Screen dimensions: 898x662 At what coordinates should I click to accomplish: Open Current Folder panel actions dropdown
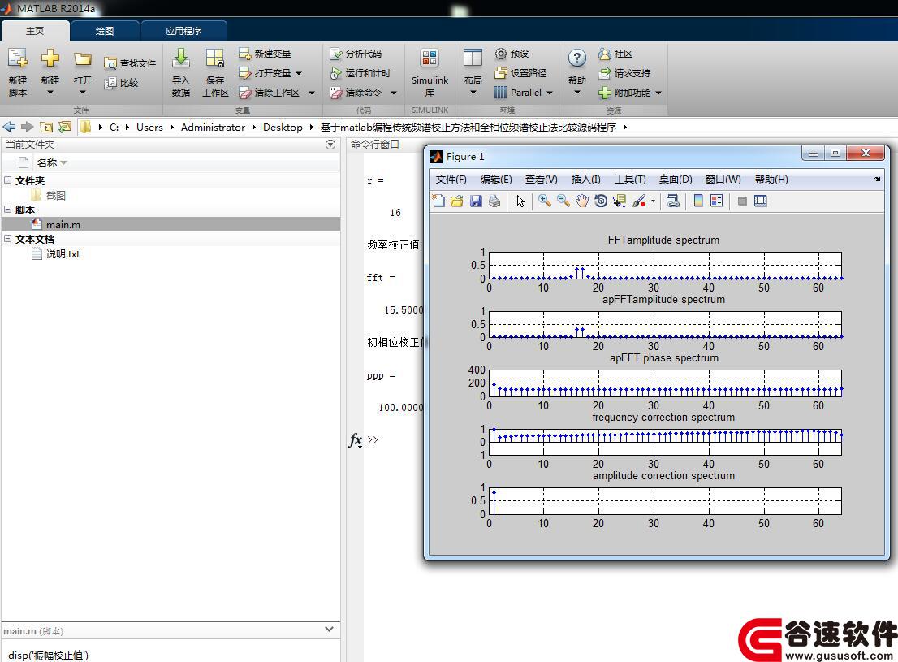tap(330, 145)
